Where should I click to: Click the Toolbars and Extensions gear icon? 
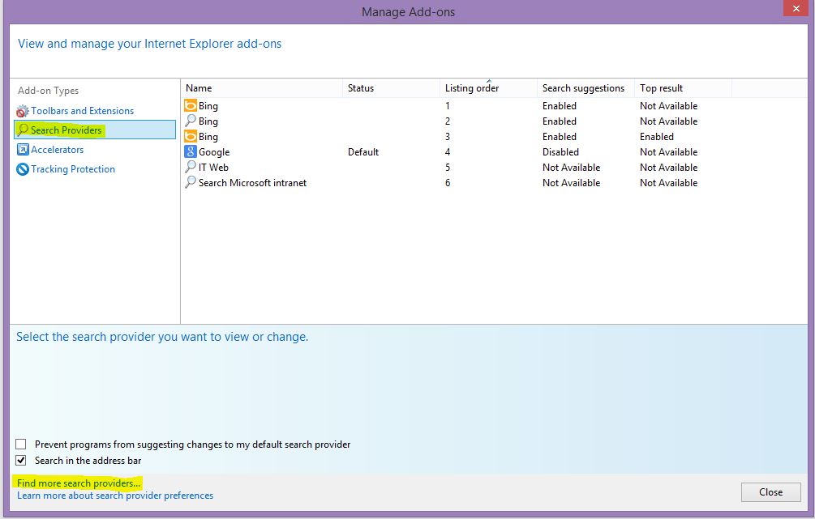(x=23, y=111)
